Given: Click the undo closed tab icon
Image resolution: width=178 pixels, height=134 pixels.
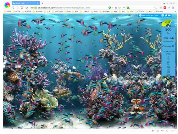Looking at the screenshot, I should tap(26, 8).
